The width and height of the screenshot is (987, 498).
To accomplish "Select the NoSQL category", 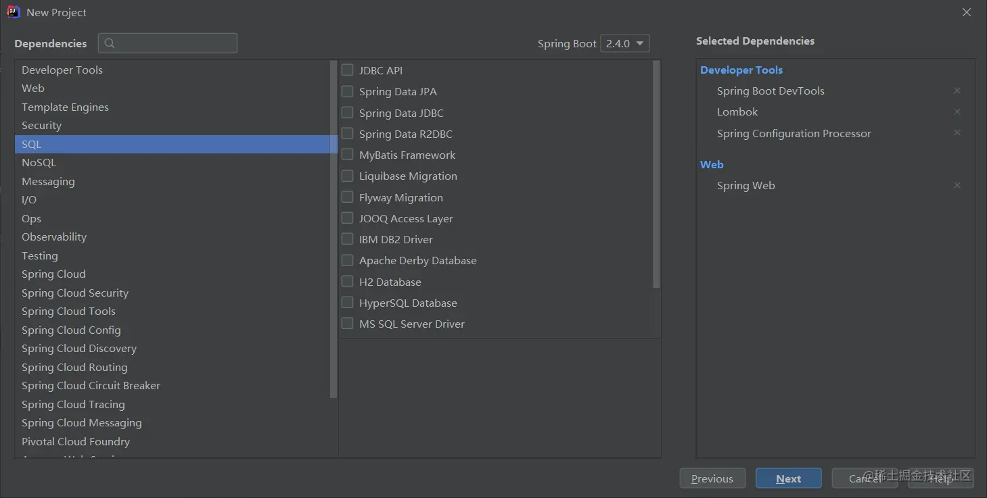I will pyautogui.click(x=39, y=163).
